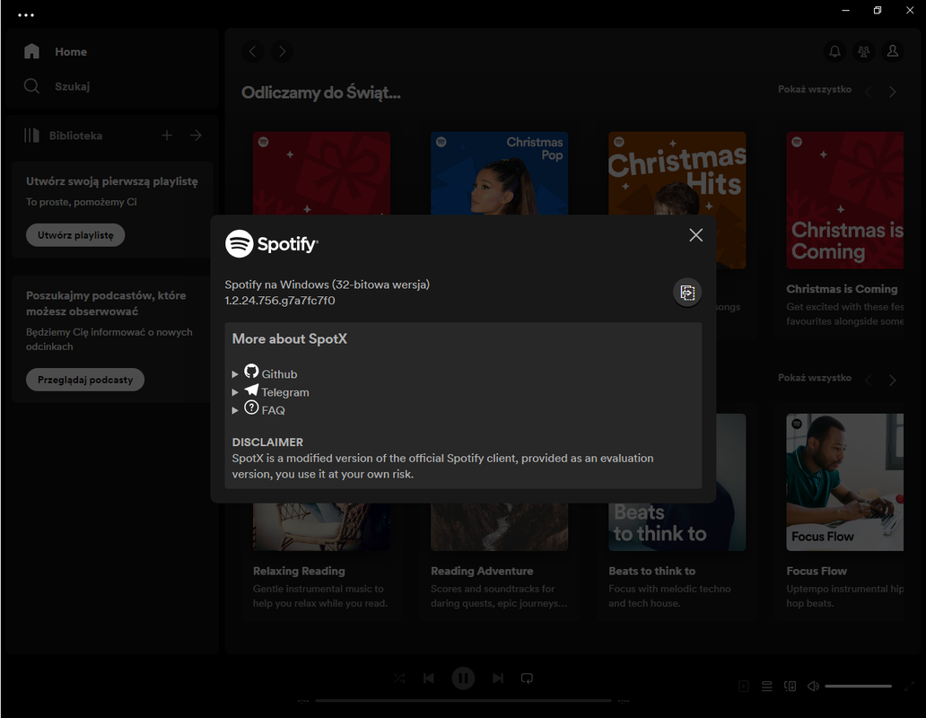Next arrow in second section carousel
This screenshot has width=926, height=718.
coord(892,381)
